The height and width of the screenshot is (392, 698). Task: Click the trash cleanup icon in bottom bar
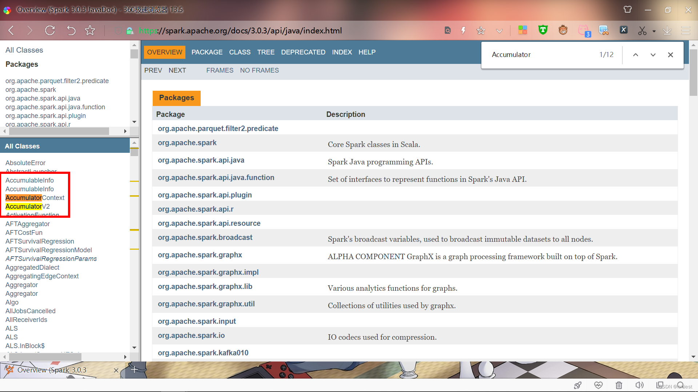(x=619, y=385)
